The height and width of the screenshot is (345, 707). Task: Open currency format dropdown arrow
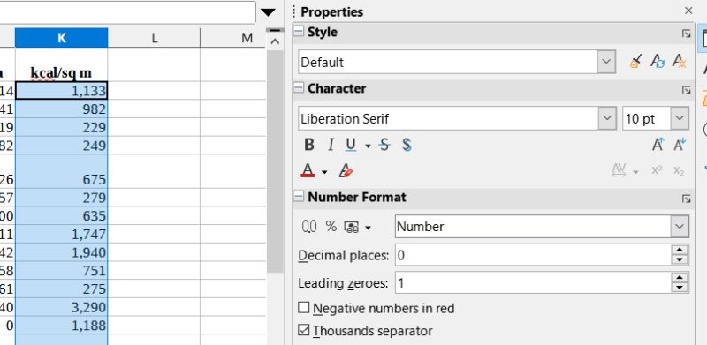click(x=368, y=228)
